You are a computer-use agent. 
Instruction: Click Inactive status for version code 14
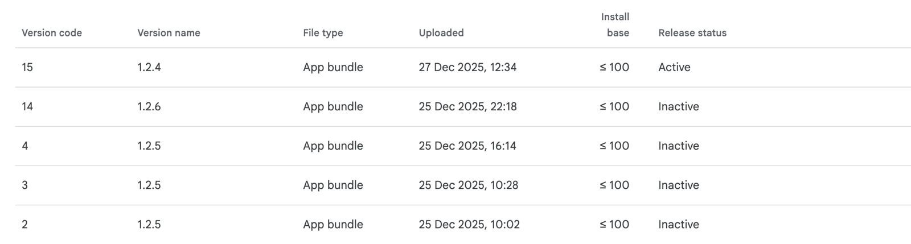click(x=679, y=106)
